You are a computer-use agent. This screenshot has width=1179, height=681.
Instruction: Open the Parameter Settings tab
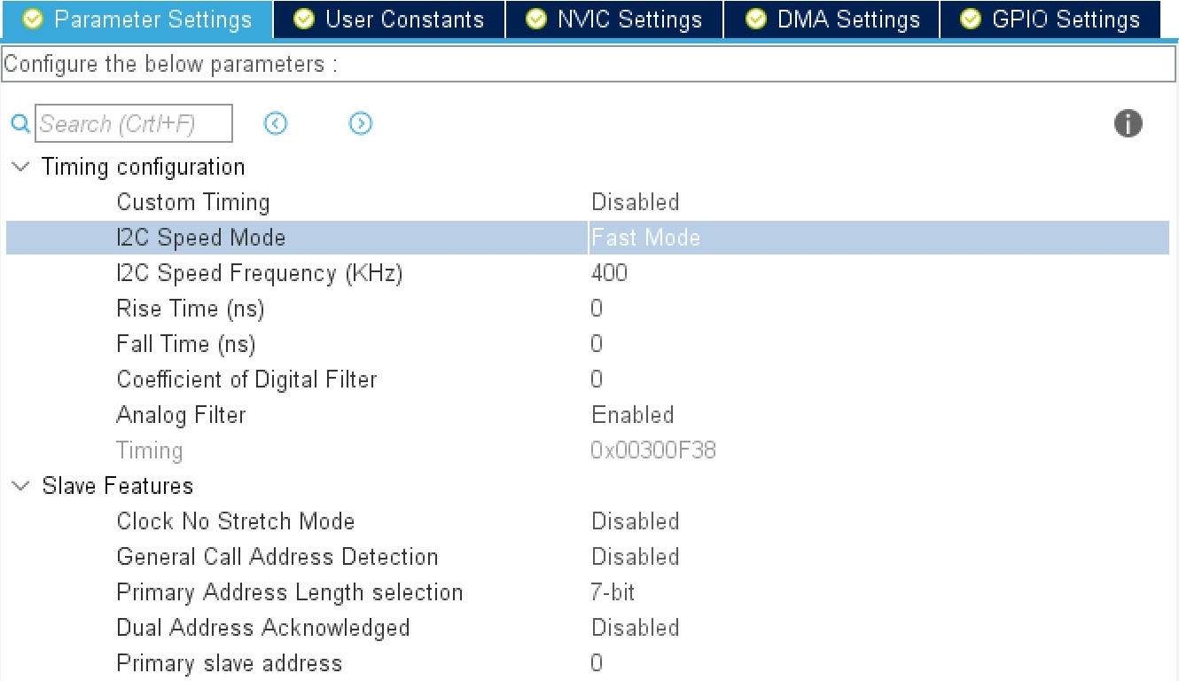[x=138, y=20]
